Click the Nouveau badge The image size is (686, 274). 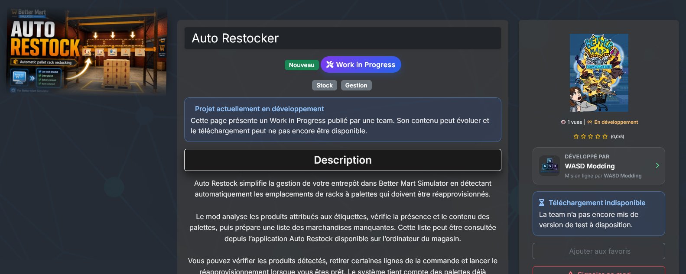coord(302,65)
